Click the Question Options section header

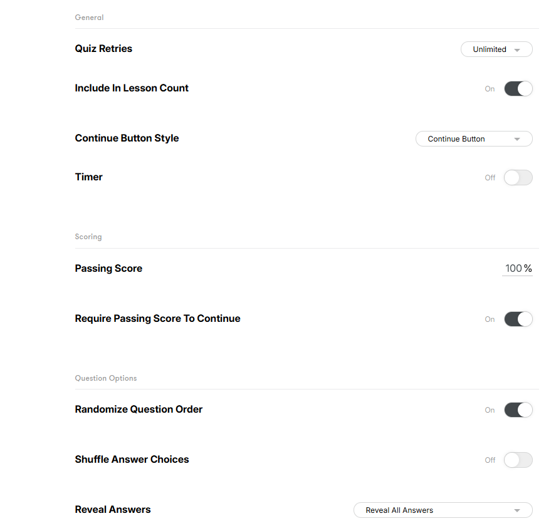click(x=106, y=378)
